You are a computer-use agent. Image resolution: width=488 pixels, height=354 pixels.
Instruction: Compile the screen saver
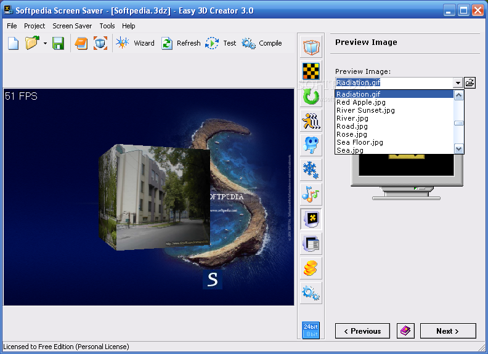[262, 43]
